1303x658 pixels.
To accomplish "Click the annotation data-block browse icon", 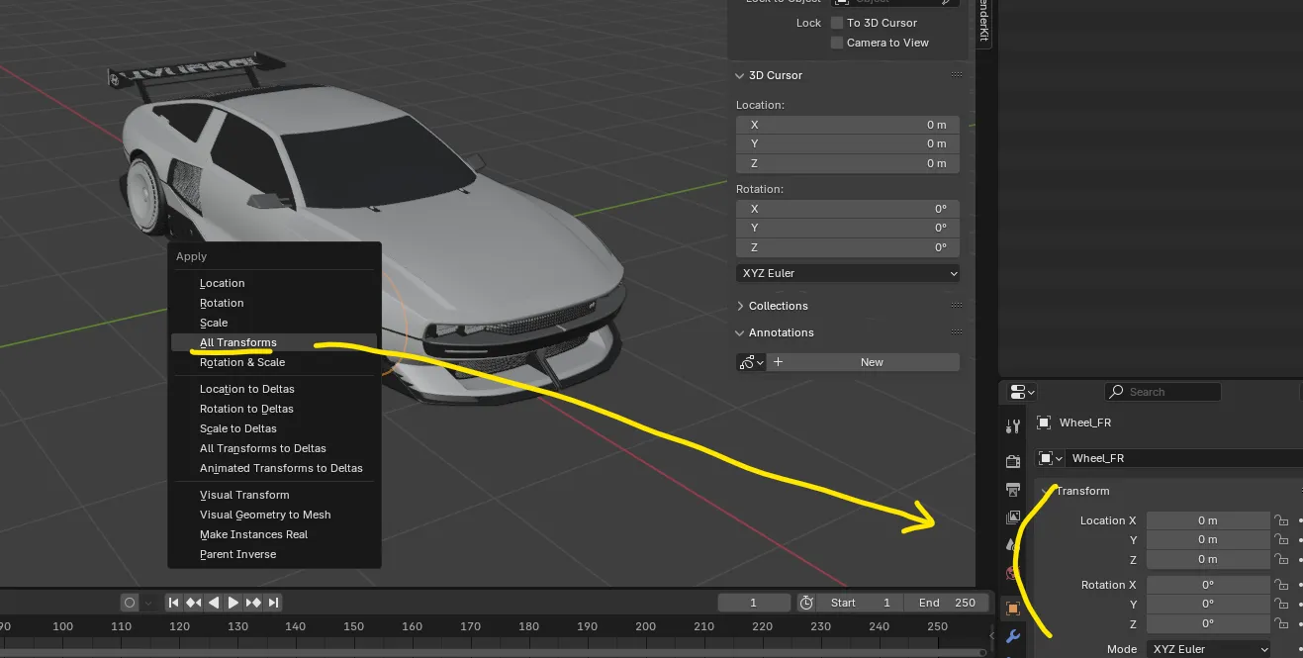I will (751, 362).
